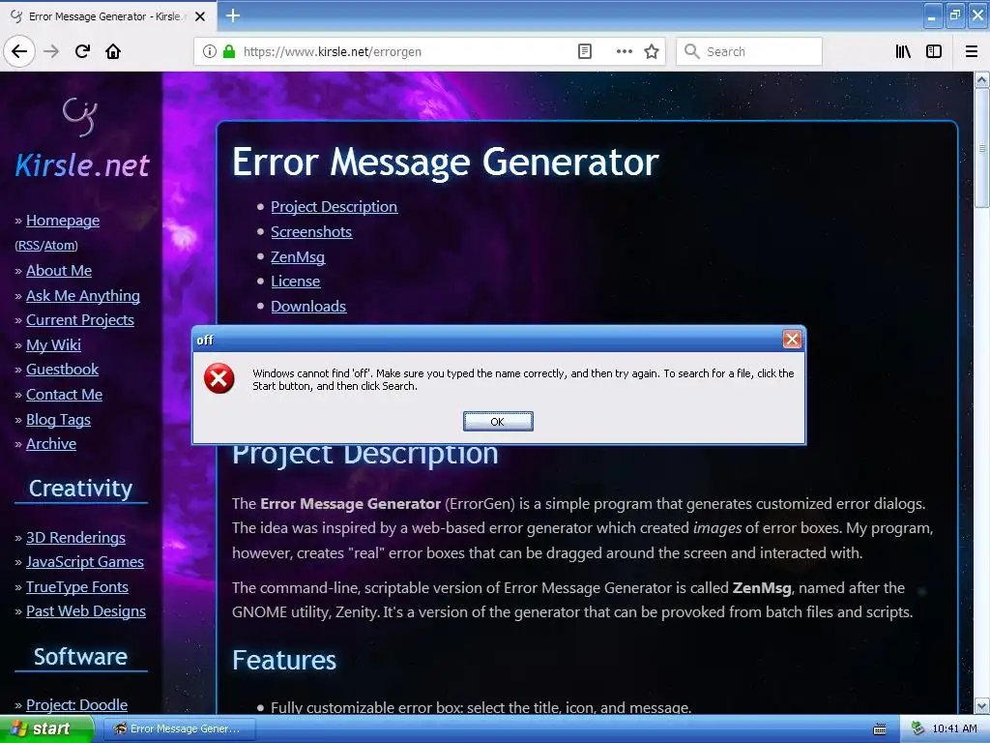Open TrueType Fonts link
990x743 pixels.
77,587
